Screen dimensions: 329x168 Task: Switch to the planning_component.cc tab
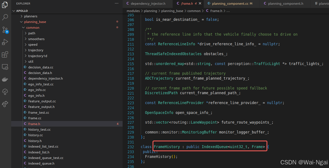(x=230, y=4)
